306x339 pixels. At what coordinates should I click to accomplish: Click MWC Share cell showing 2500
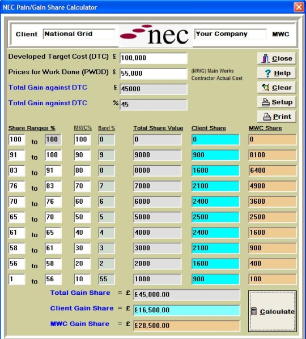(272, 217)
